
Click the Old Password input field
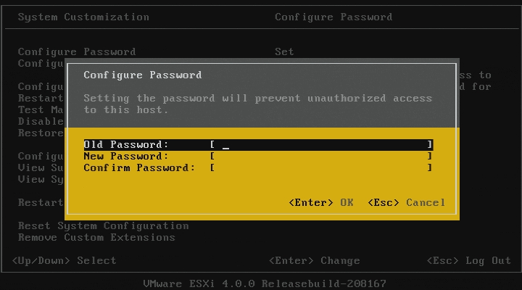322,144
